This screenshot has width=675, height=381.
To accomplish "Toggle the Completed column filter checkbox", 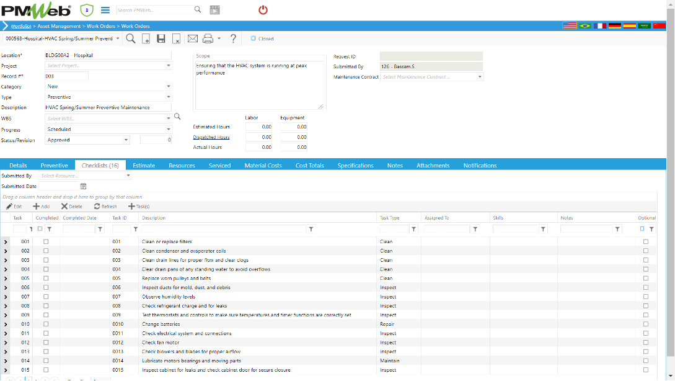I will 40,229.
